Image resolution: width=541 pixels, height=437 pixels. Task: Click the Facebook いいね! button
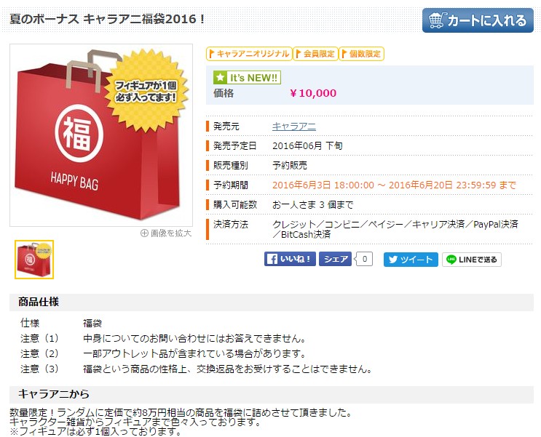point(290,259)
